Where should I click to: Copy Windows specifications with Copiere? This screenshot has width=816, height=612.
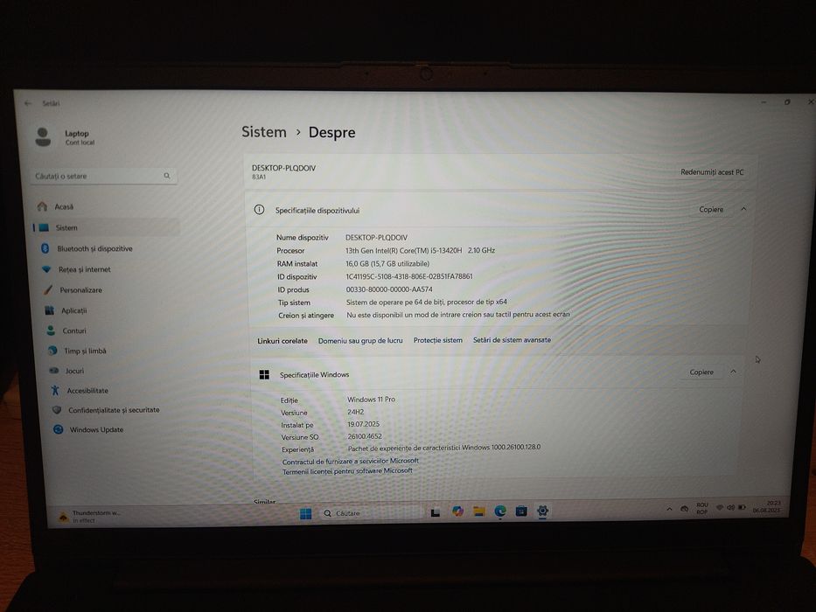click(x=701, y=372)
